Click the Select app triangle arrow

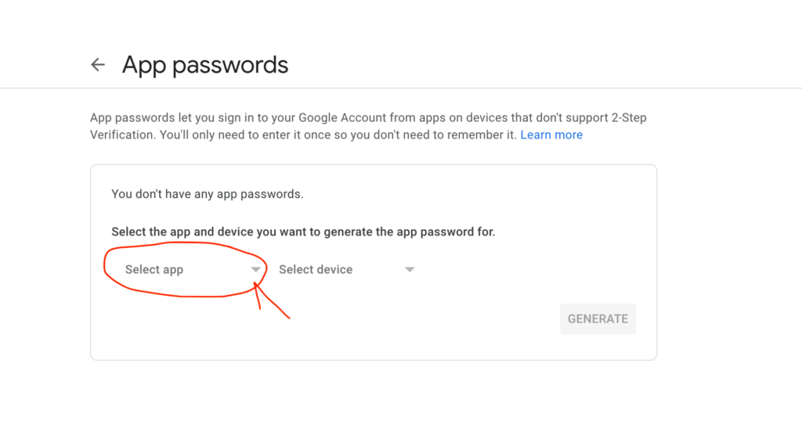[255, 270]
